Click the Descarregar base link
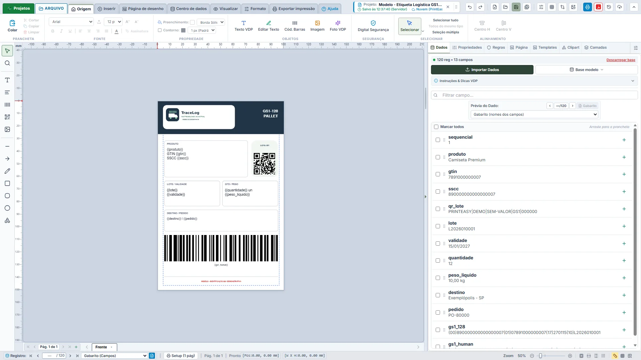This screenshot has height=360, width=641. [621, 60]
